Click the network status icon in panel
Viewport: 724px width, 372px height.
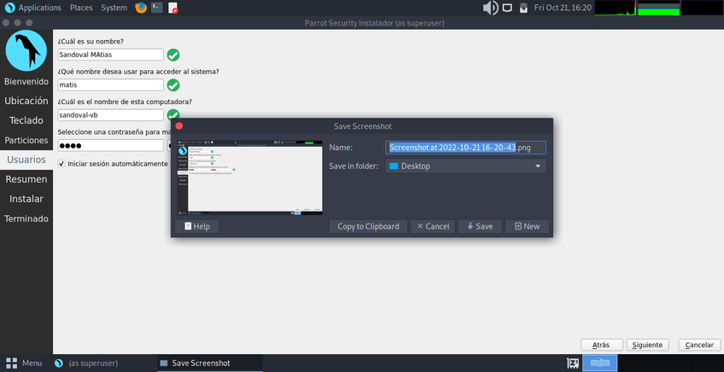pos(508,8)
